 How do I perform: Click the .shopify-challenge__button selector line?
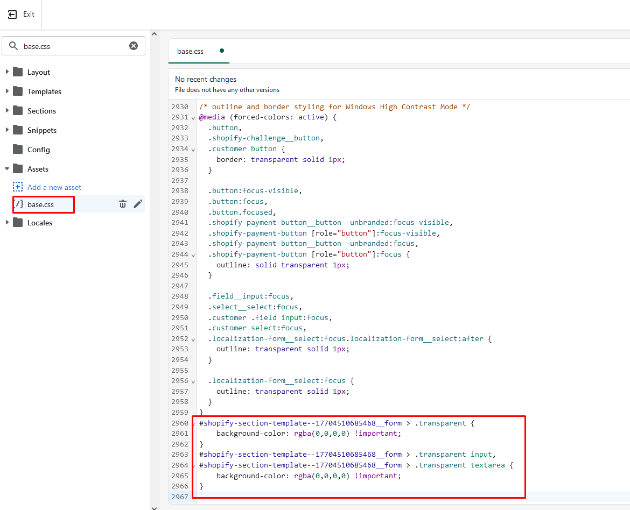[x=265, y=138]
